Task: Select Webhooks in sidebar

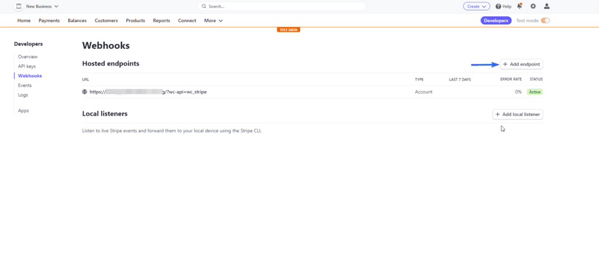Action: [30, 76]
